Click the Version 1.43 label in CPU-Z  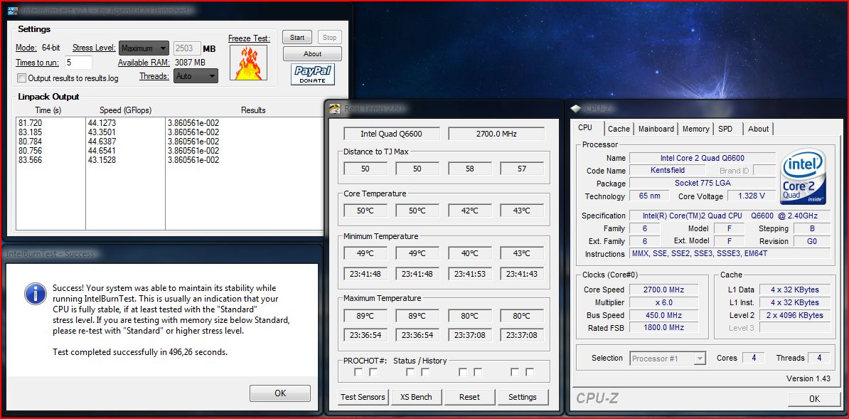[x=808, y=378]
